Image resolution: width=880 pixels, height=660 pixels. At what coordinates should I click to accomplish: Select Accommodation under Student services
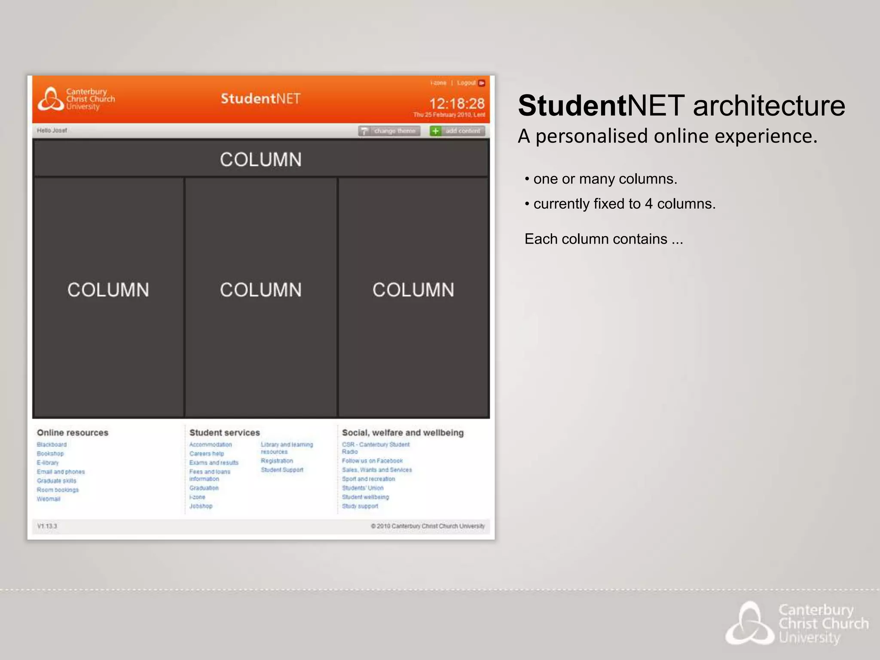click(x=211, y=445)
